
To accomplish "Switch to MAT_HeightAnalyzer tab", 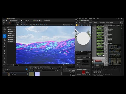I will (x=85, y=20).
